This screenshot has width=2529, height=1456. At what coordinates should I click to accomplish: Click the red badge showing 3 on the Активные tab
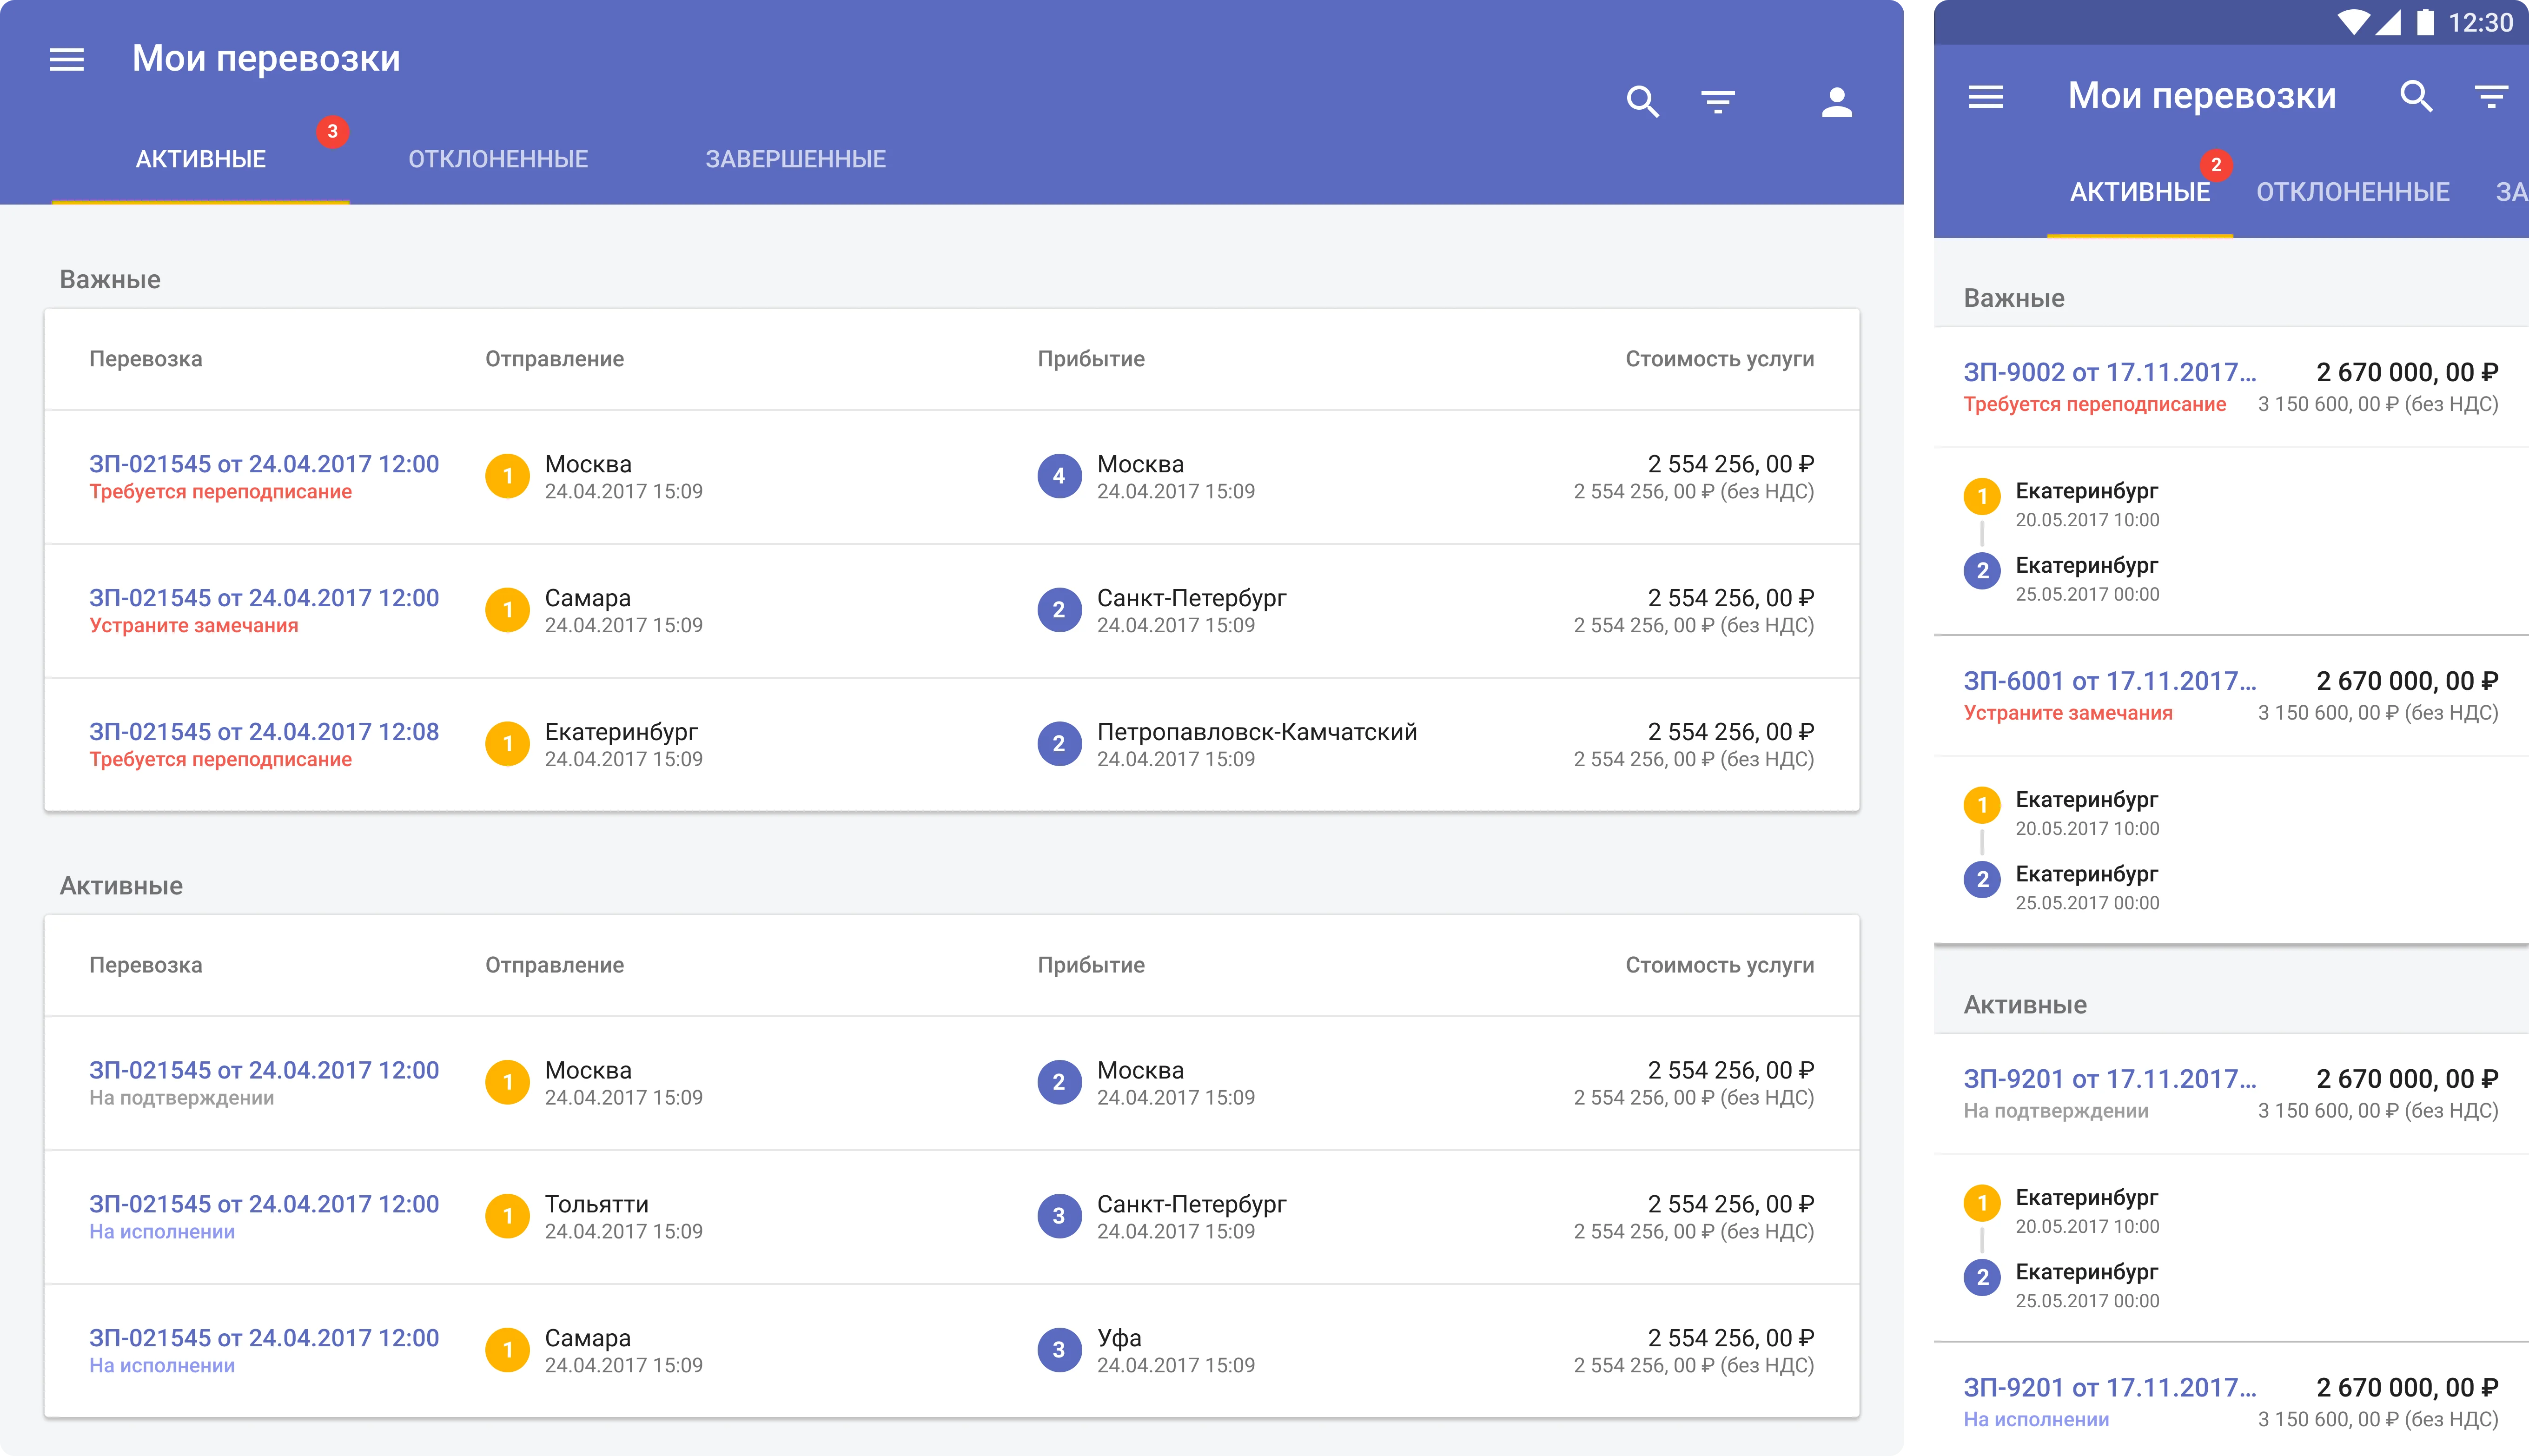332,131
